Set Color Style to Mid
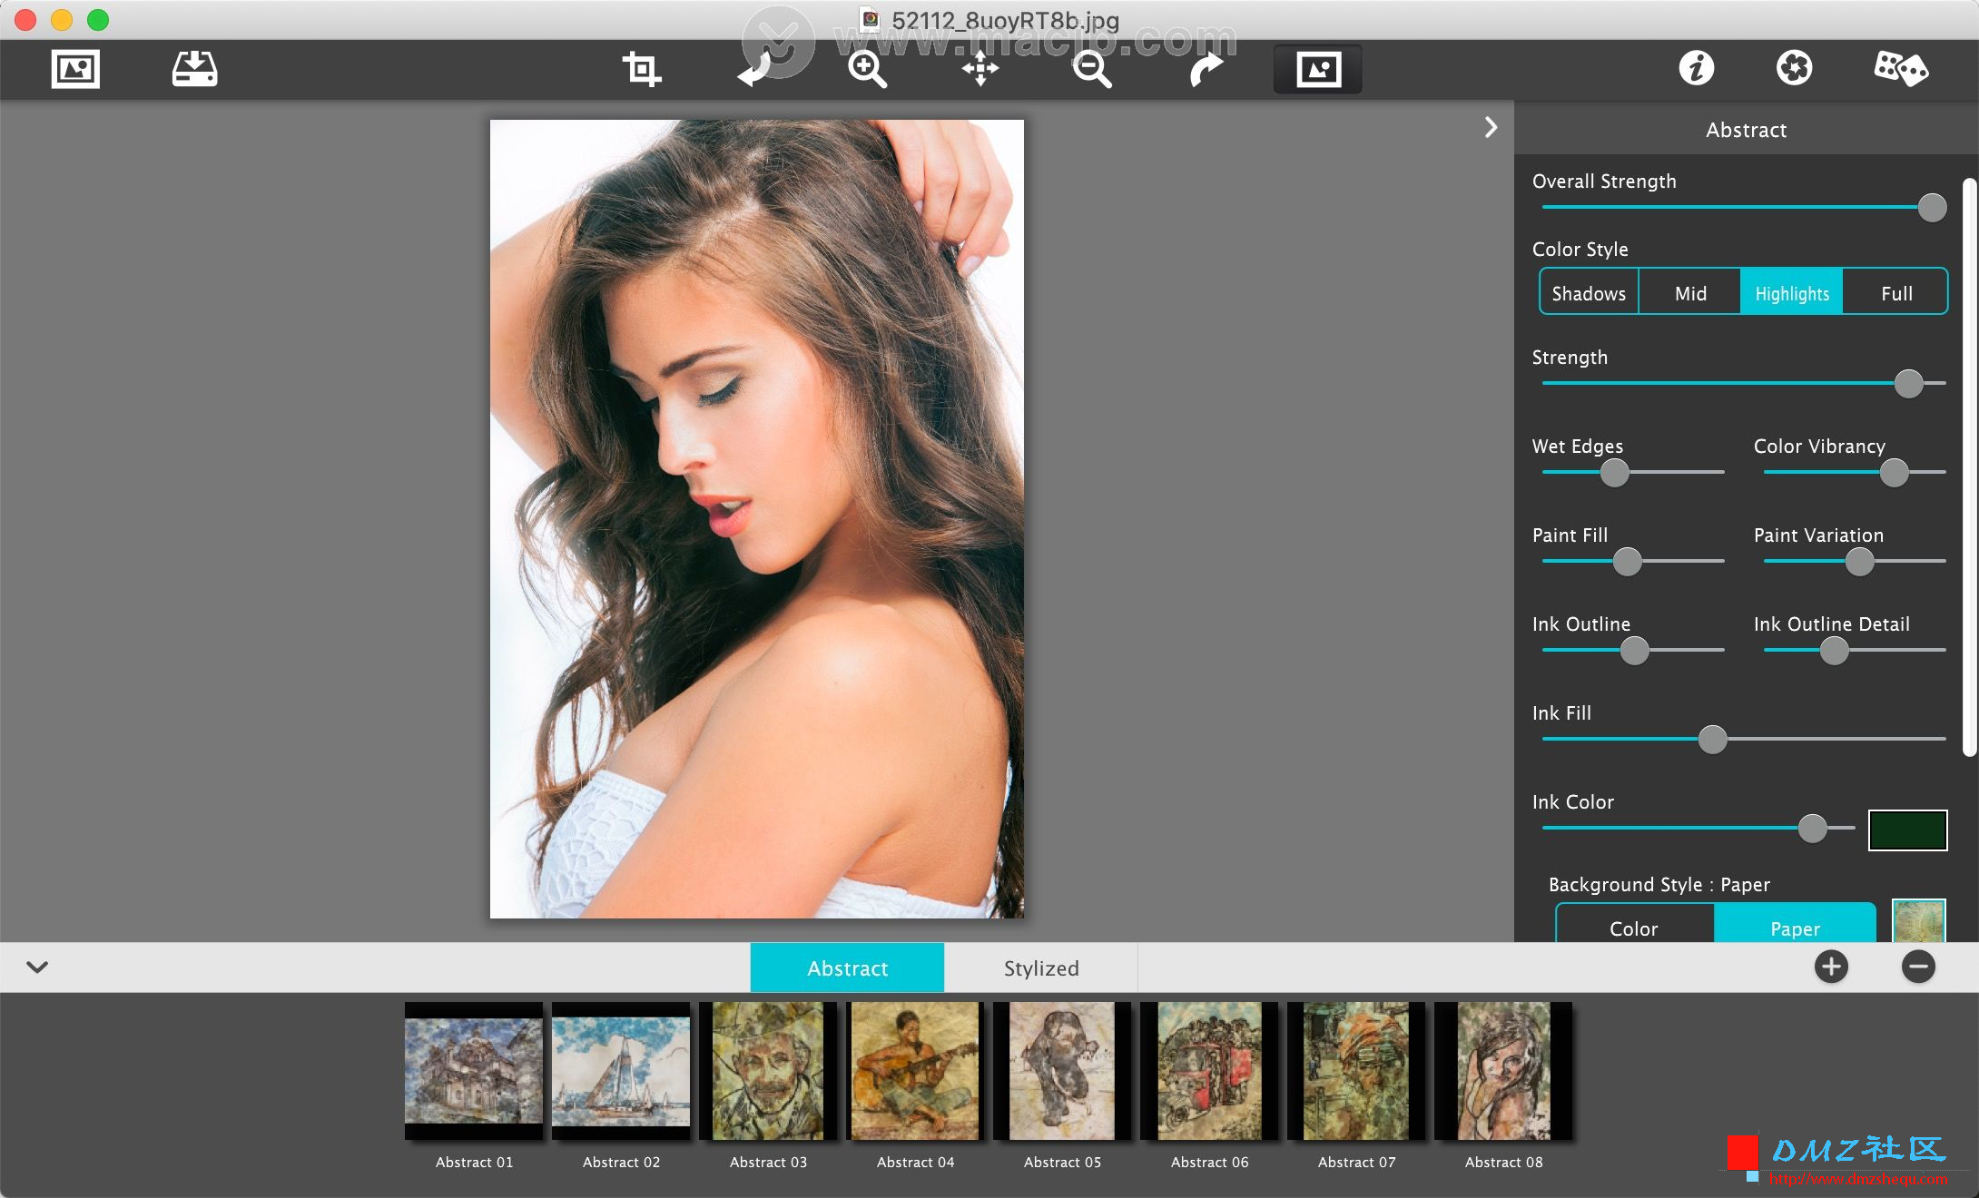Screen dimensions: 1979x1198 coord(1690,292)
